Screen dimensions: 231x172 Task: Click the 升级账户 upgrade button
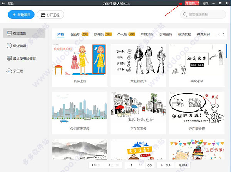[192, 3]
